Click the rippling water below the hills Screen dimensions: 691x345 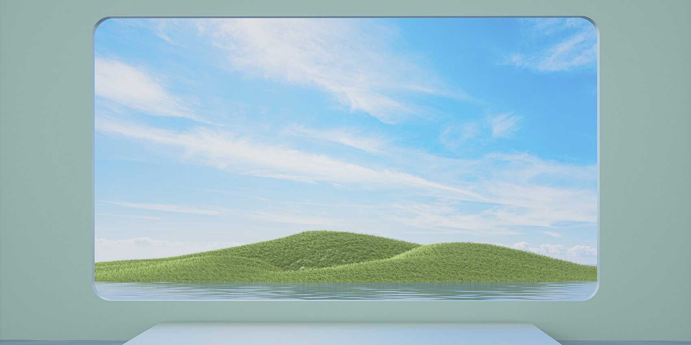(345, 291)
